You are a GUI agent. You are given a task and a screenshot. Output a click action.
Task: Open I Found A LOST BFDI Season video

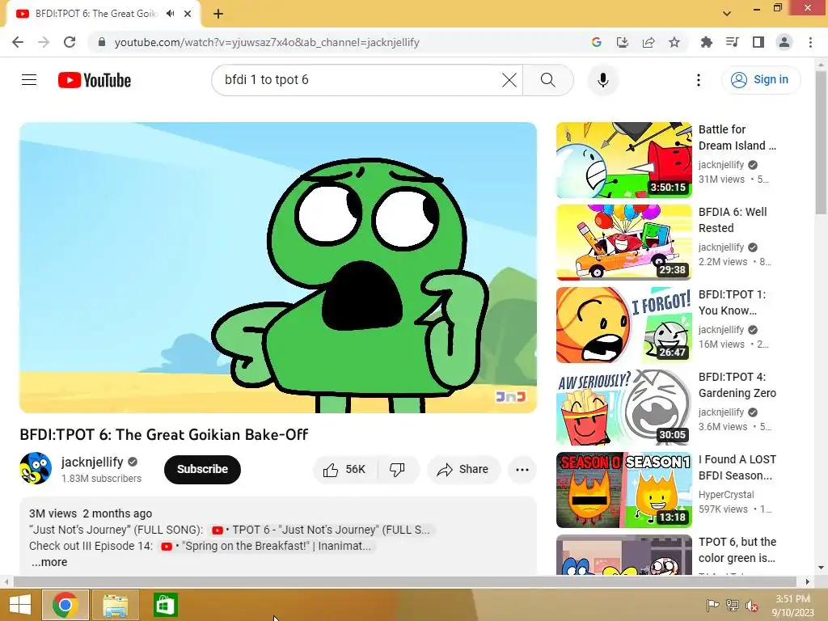click(x=623, y=489)
